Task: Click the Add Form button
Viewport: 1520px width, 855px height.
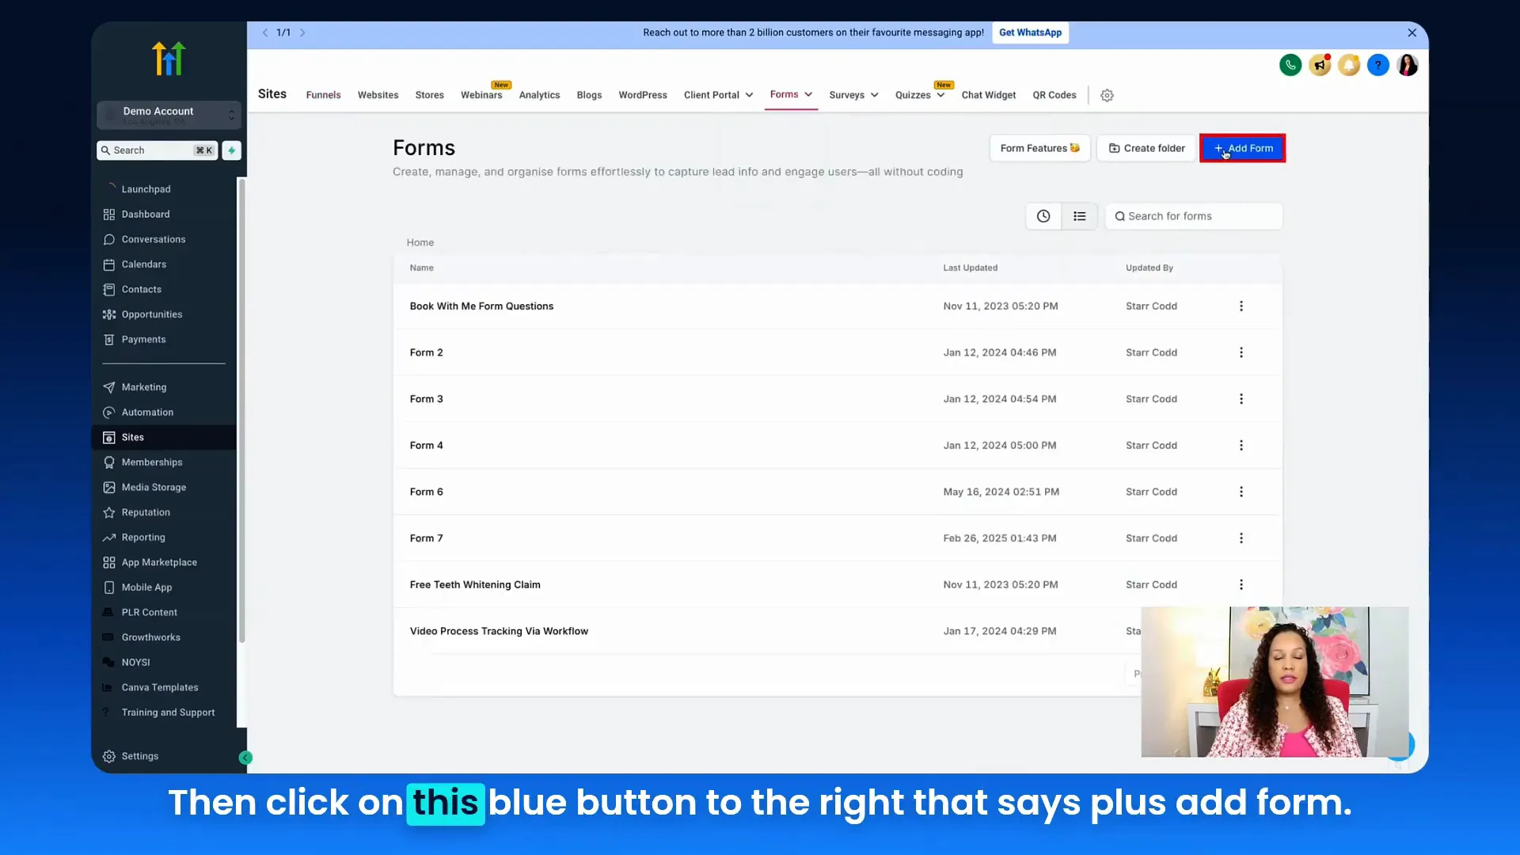Action: click(1243, 149)
